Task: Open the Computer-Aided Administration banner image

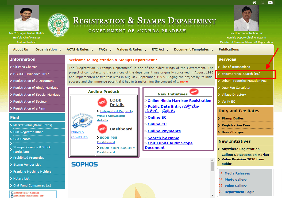Action: click(33, 194)
